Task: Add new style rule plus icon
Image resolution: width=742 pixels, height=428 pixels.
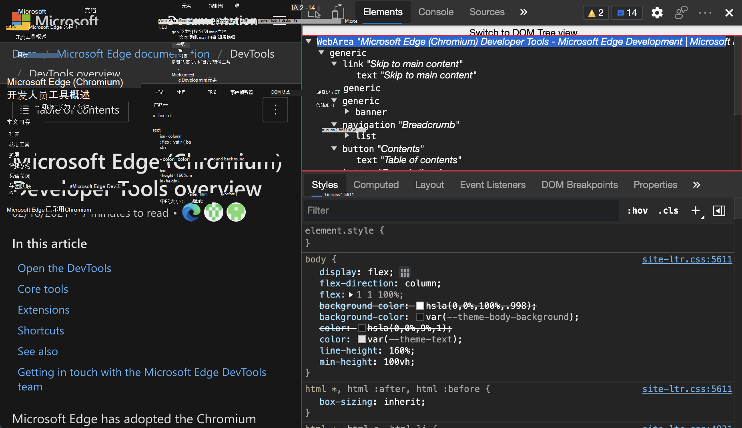Action: coord(696,210)
